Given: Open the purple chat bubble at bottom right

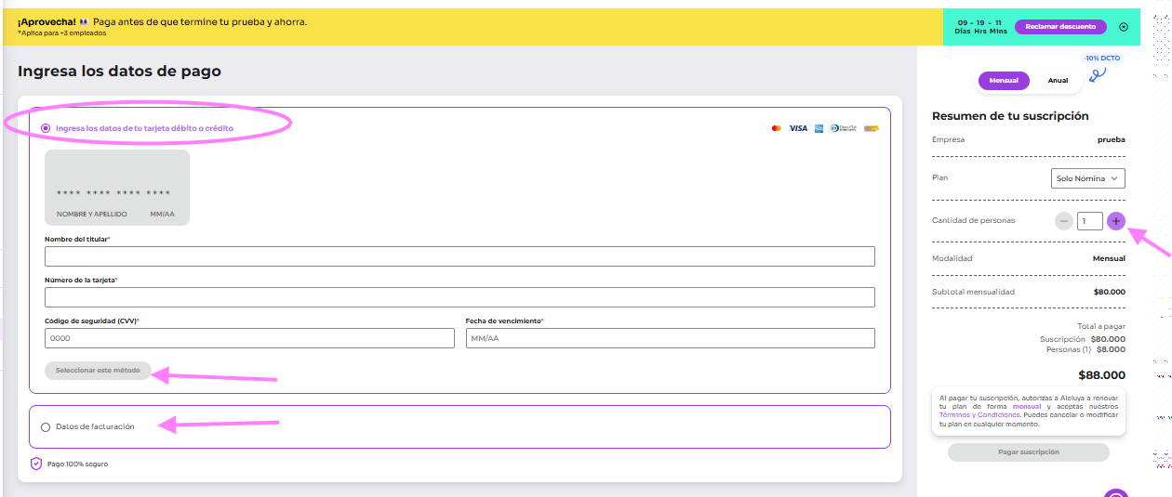Looking at the screenshot, I should coord(1116,493).
